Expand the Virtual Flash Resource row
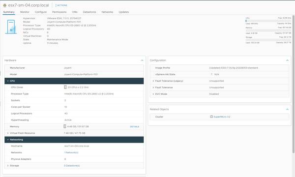 point(8,133)
